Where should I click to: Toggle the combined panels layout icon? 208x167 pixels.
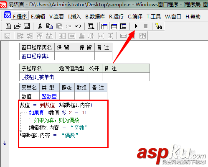pos(123,26)
